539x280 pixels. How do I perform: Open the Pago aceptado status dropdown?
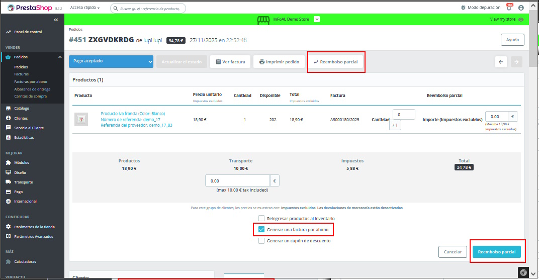click(x=111, y=61)
